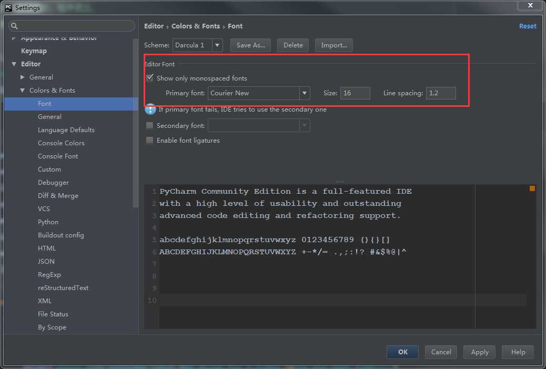Open Diff & Merge settings
The width and height of the screenshot is (546, 369).
(x=58, y=196)
